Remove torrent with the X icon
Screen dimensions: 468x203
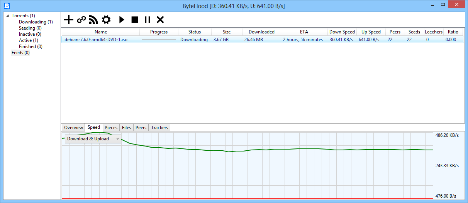(x=160, y=20)
